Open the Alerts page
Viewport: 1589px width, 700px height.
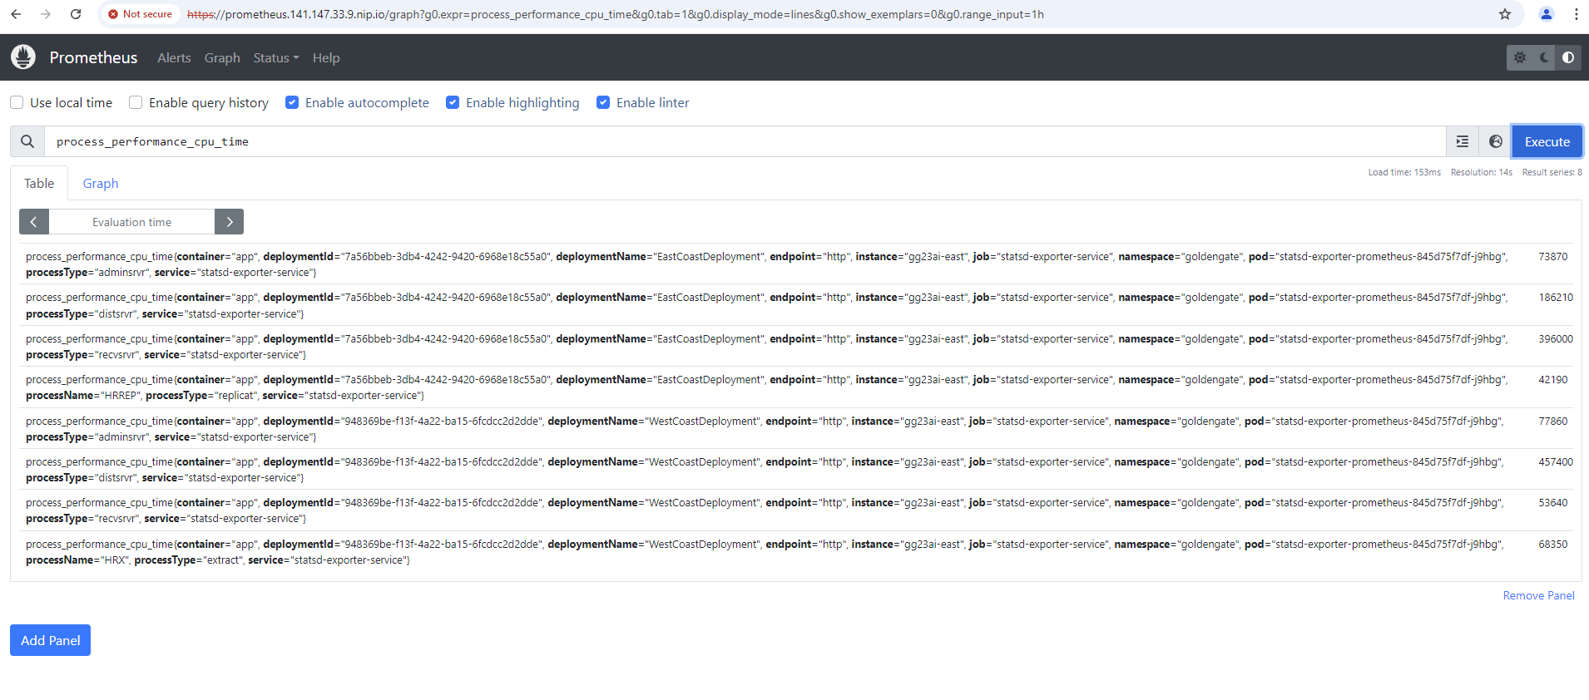tap(174, 57)
